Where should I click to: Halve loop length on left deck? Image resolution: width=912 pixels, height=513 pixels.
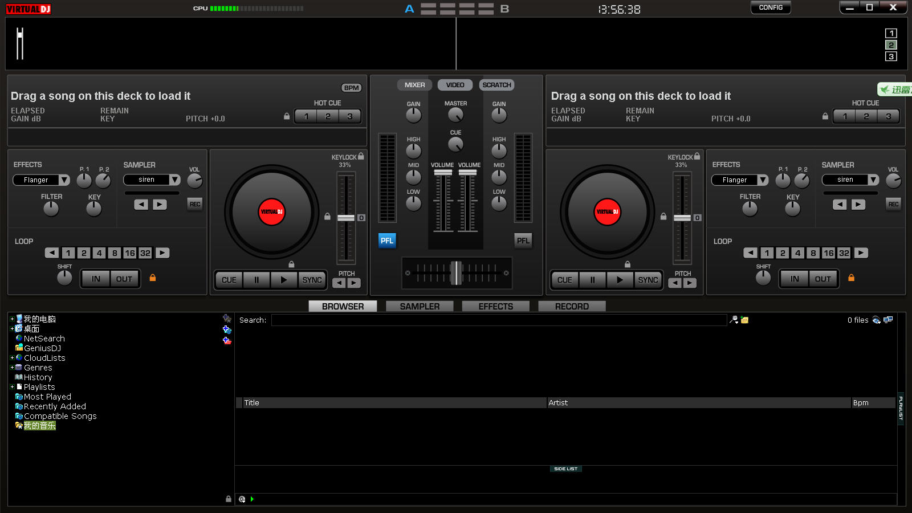pos(52,253)
